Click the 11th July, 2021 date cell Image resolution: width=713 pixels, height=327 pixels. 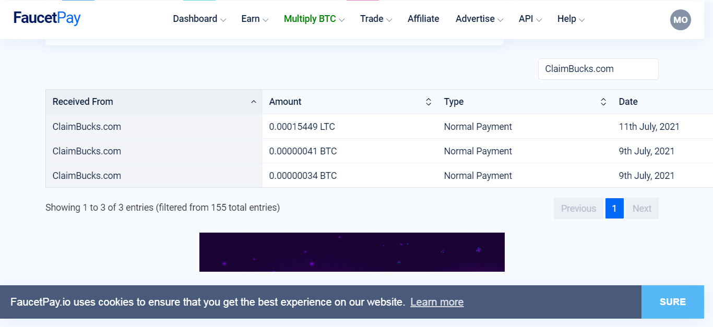click(662, 127)
